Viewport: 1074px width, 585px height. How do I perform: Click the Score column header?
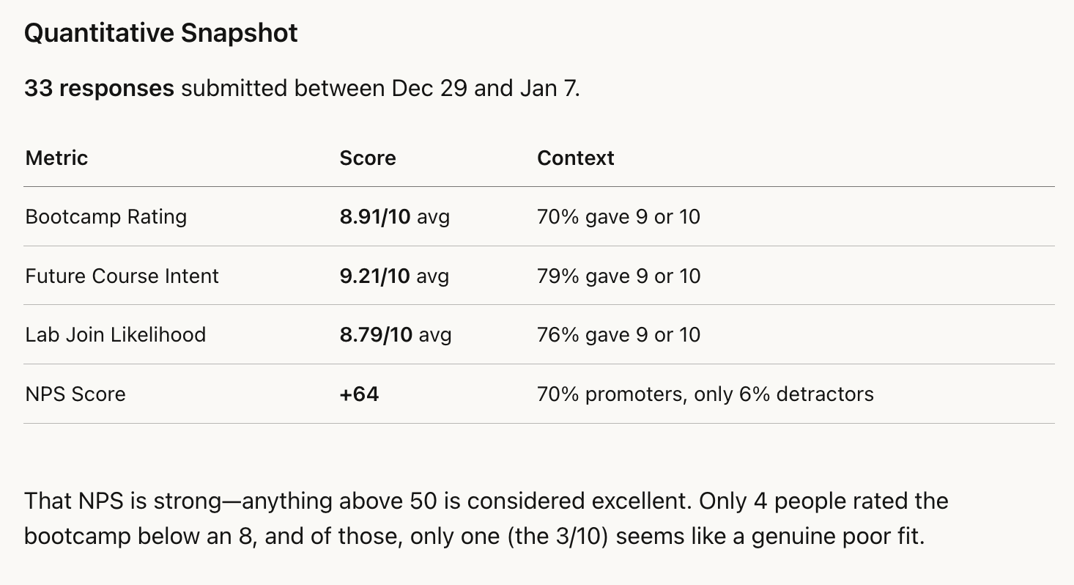point(367,158)
